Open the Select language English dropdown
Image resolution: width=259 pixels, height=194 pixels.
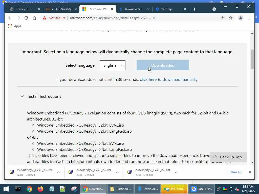pyautogui.click(x=113, y=65)
